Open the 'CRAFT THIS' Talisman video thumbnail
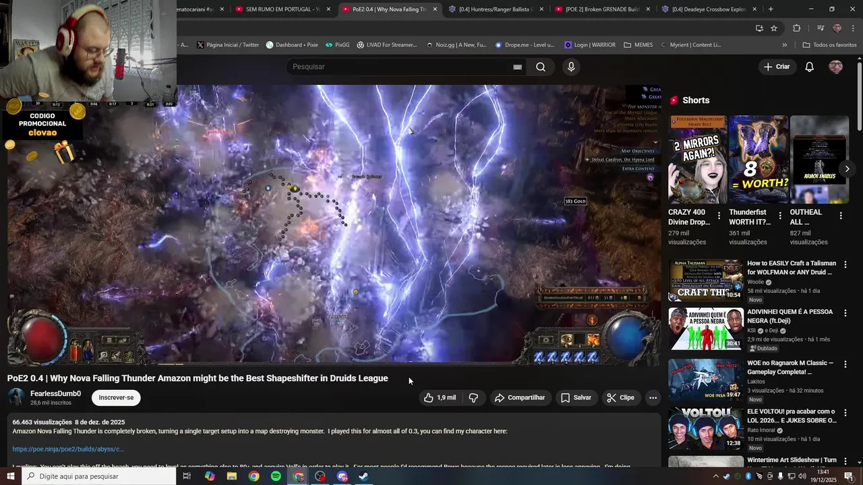 point(705,280)
